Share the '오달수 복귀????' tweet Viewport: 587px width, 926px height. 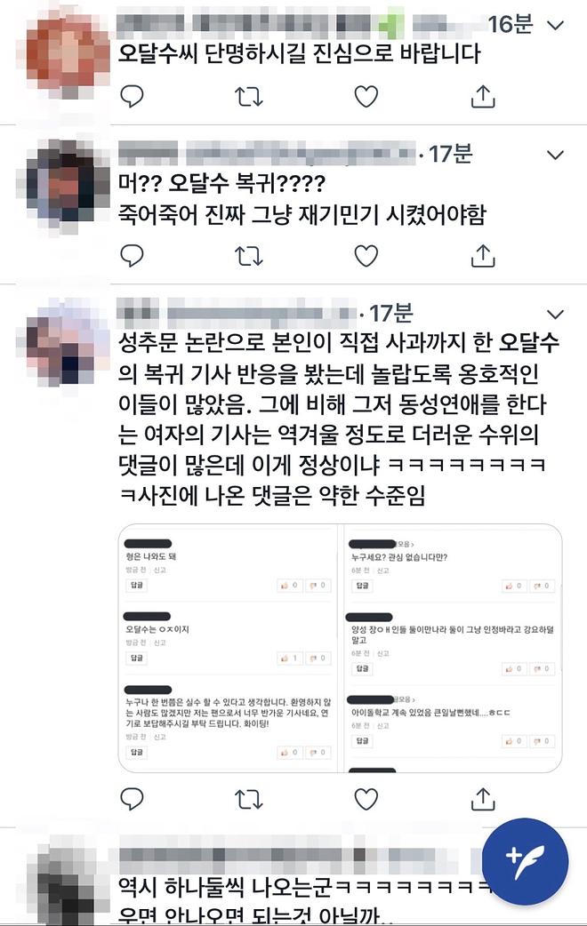(x=482, y=255)
